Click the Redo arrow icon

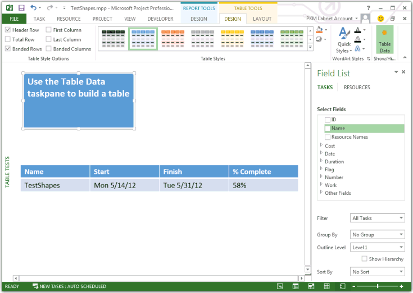(49, 8)
